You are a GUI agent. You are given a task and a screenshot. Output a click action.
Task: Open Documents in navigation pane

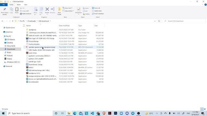(x=10, y=46)
